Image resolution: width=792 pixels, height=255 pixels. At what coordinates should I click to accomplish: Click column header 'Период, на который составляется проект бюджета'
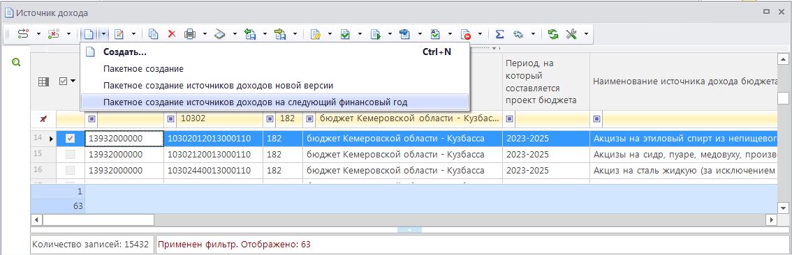[x=546, y=82]
